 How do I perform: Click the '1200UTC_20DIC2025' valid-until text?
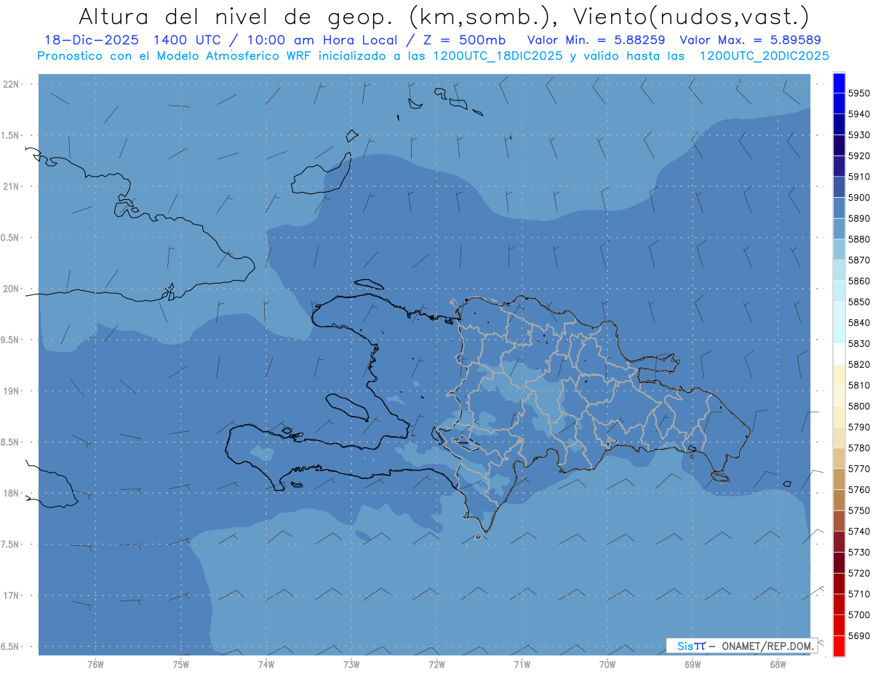click(x=763, y=55)
